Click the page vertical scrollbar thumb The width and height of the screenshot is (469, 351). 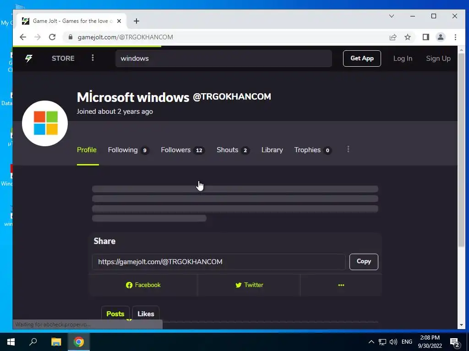click(x=461, y=150)
